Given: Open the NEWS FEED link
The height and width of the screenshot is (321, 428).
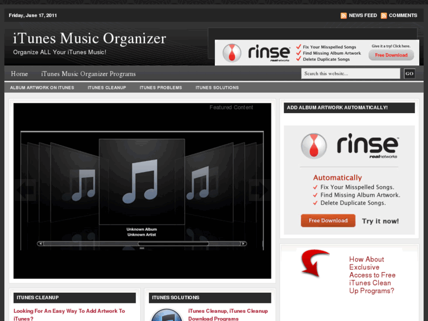Looking at the screenshot, I should click(x=363, y=15).
